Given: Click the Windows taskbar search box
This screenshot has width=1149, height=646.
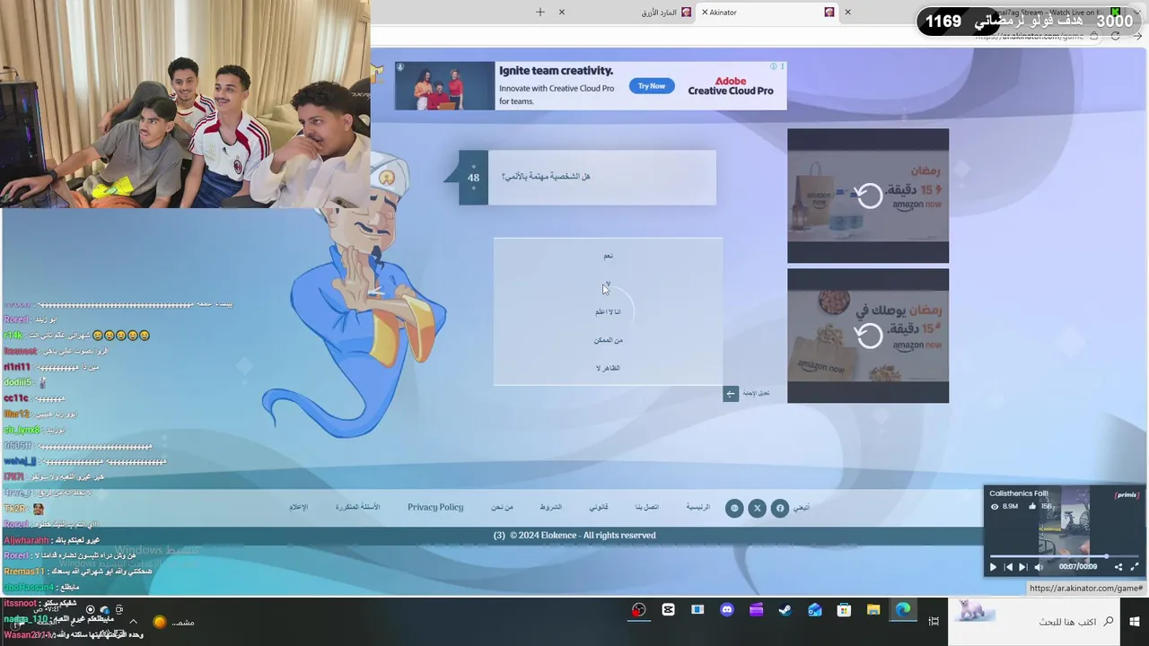Looking at the screenshot, I should point(1034,622).
